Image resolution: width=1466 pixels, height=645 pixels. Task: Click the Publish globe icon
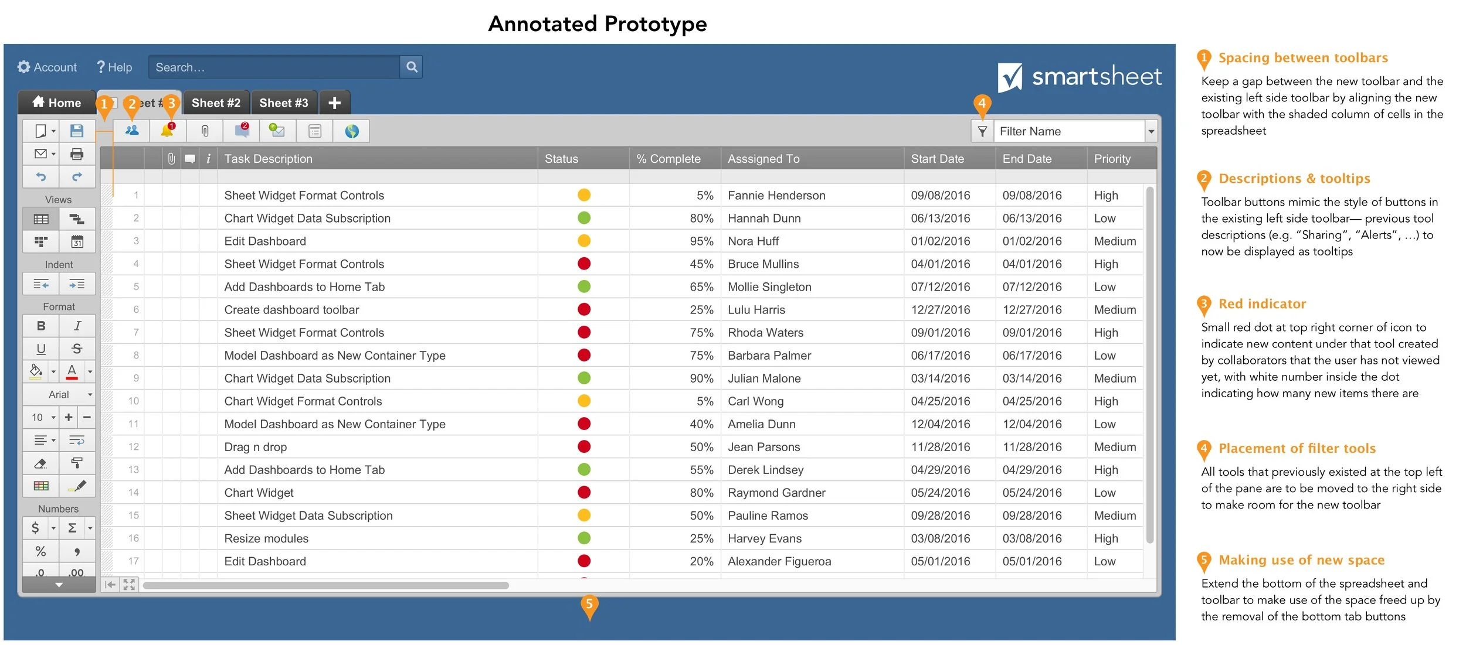tap(351, 131)
